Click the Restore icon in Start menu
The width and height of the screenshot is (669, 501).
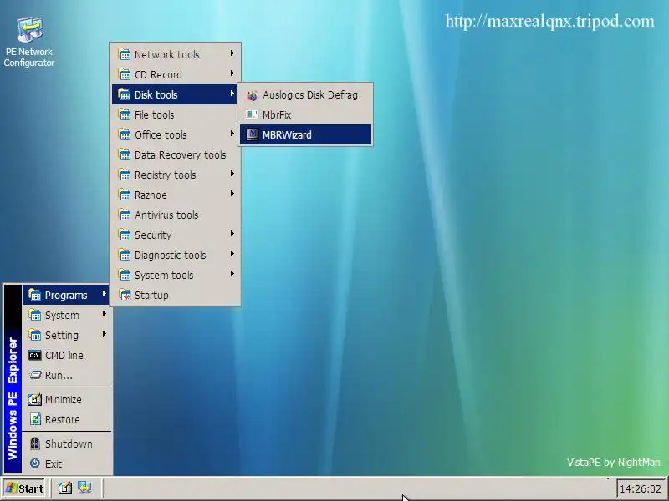point(34,419)
